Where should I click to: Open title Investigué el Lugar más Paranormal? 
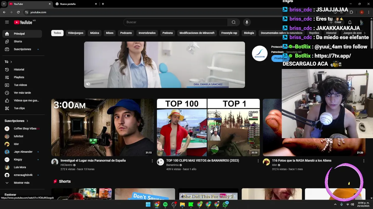[93, 161]
